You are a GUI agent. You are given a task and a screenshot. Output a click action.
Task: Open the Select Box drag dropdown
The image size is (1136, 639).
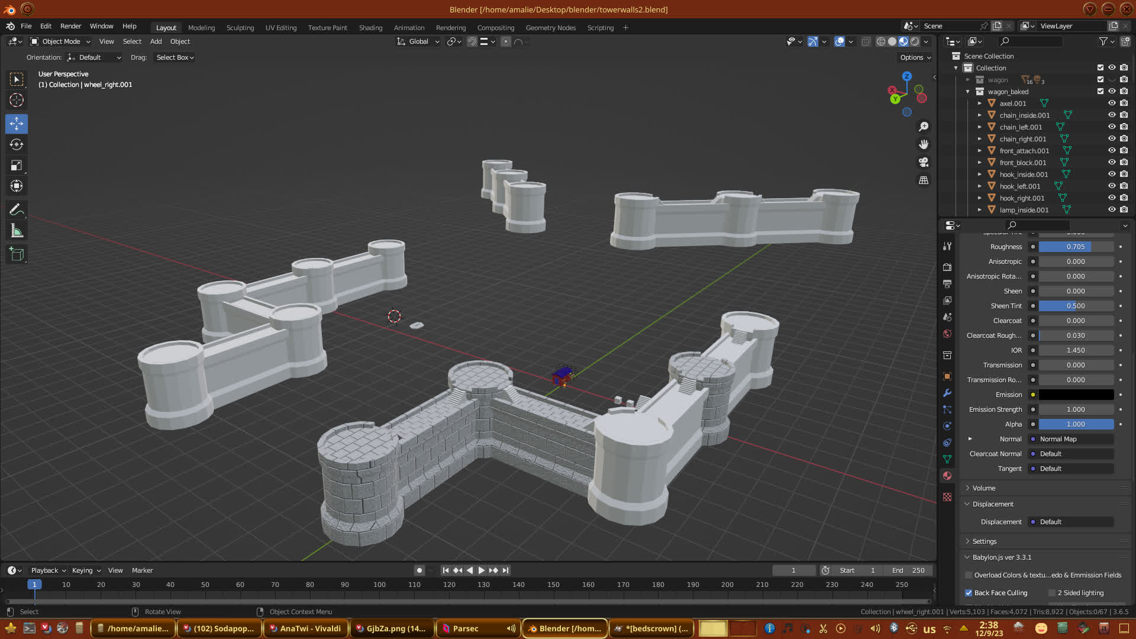[x=175, y=57]
